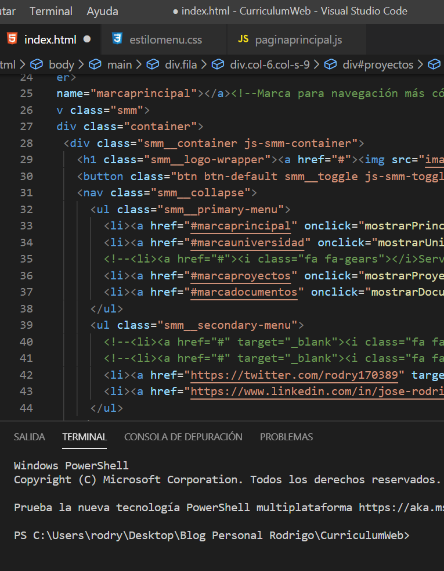Open the PROBLEMAS panel tab
The image size is (444, 571).
(286, 437)
